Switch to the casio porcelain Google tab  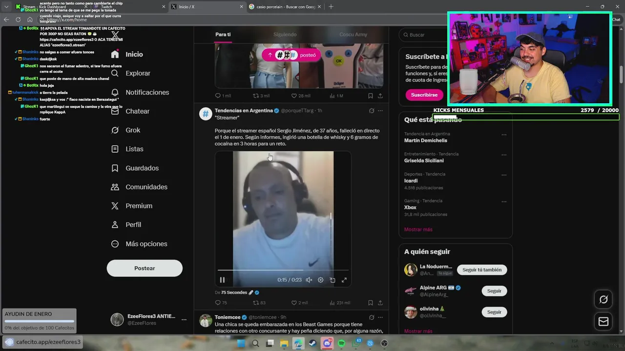(x=284, y=7)
